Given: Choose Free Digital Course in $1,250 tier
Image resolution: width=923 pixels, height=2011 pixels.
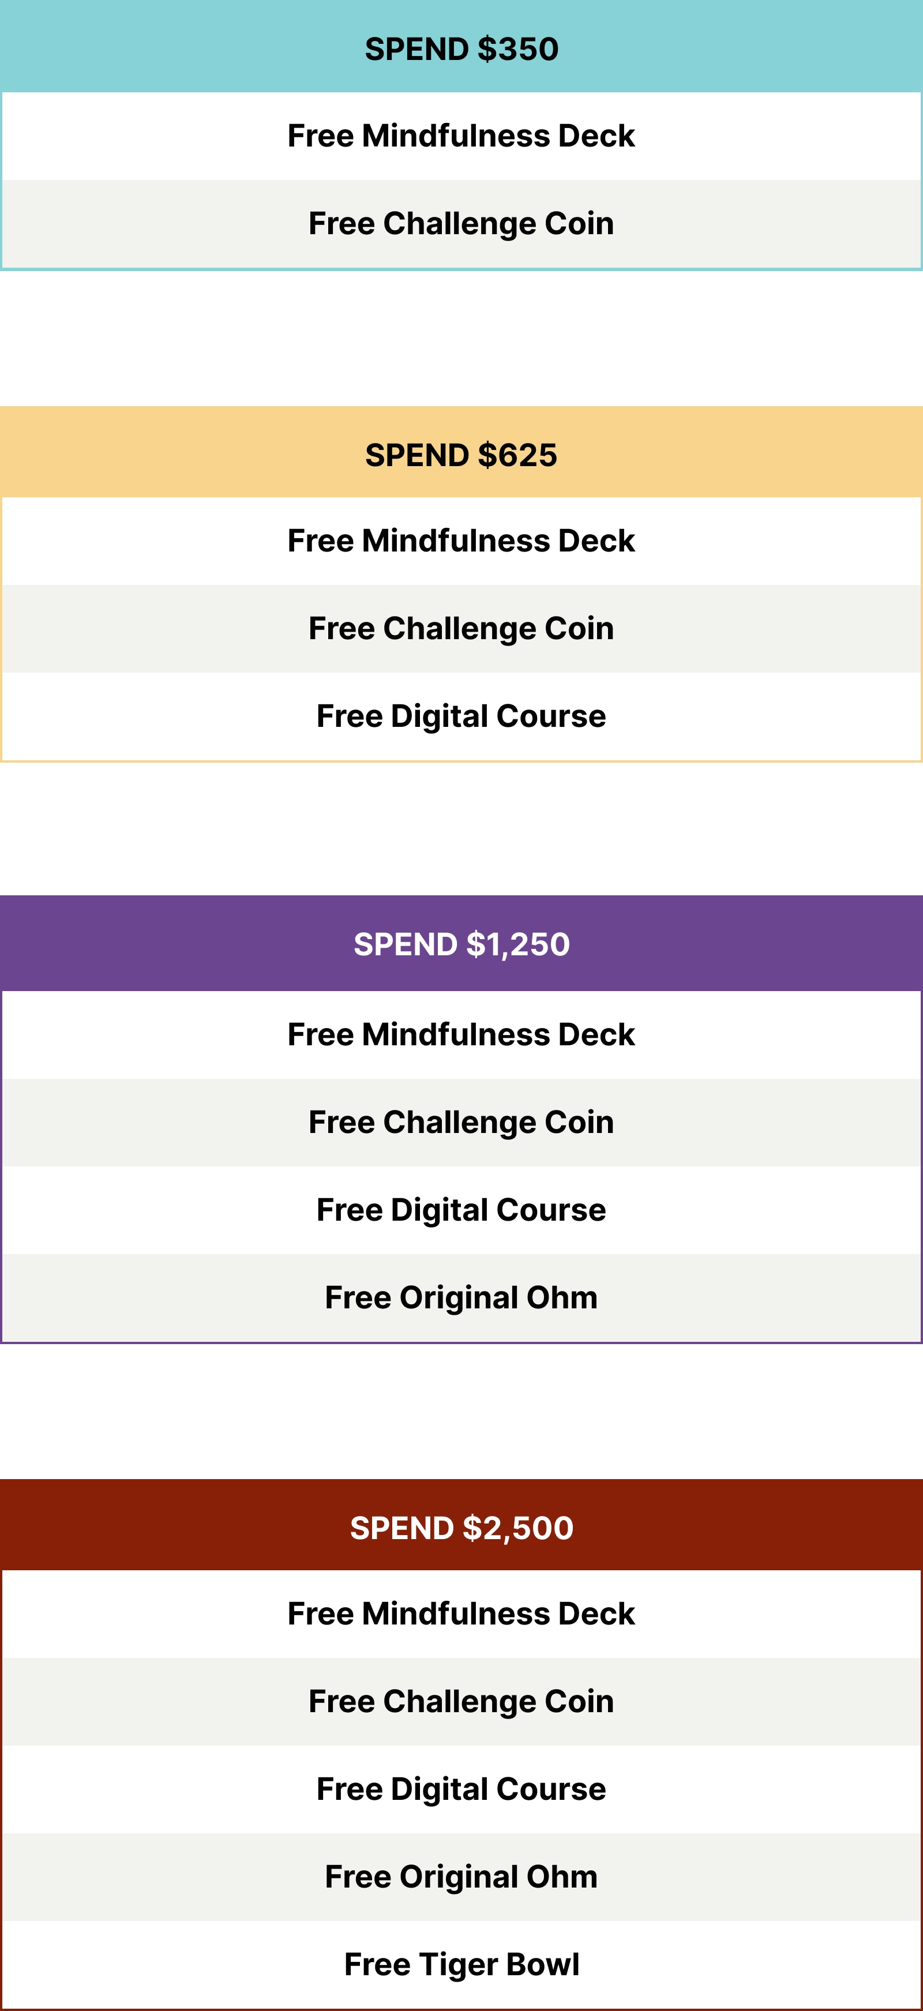Looking at the screenshot, I should [461, 1209].
